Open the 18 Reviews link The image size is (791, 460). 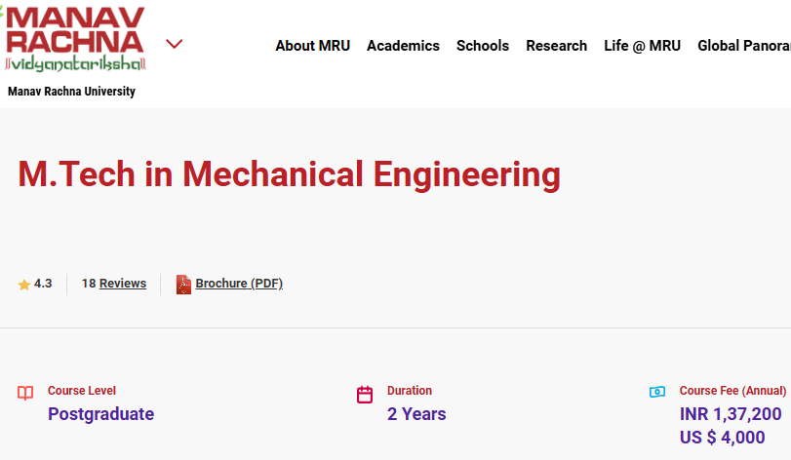point(114,284)
